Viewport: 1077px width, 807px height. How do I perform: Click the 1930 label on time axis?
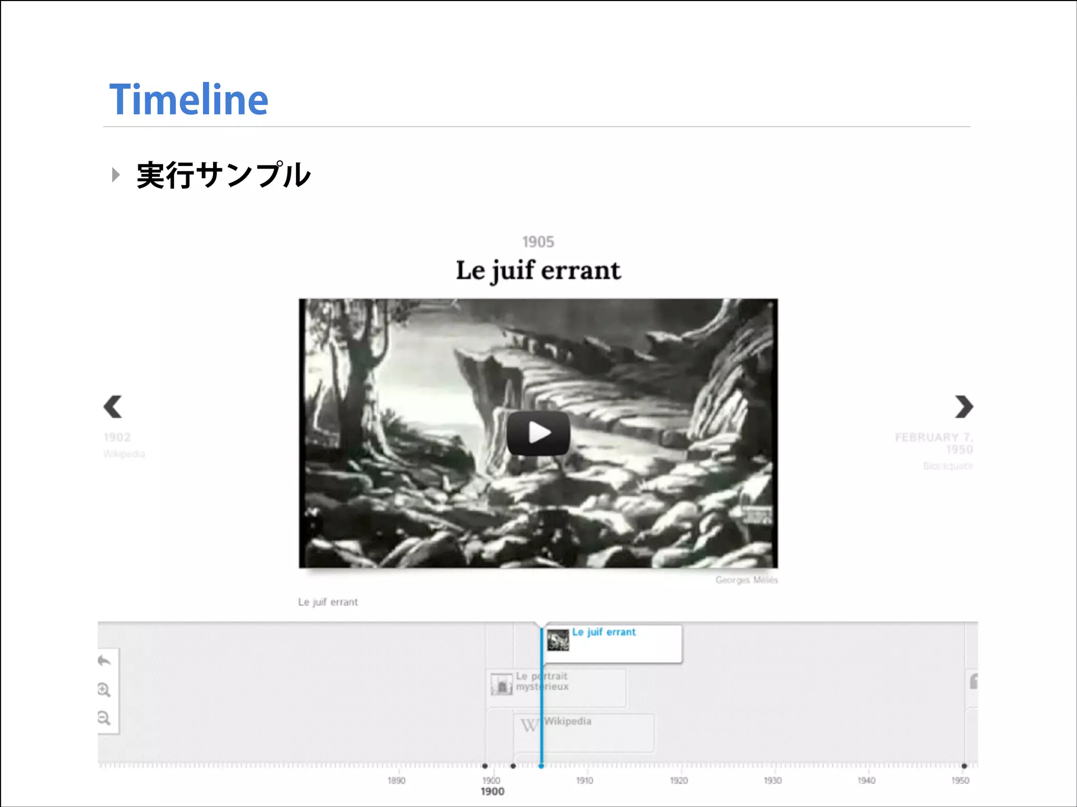tap(773, 780)
